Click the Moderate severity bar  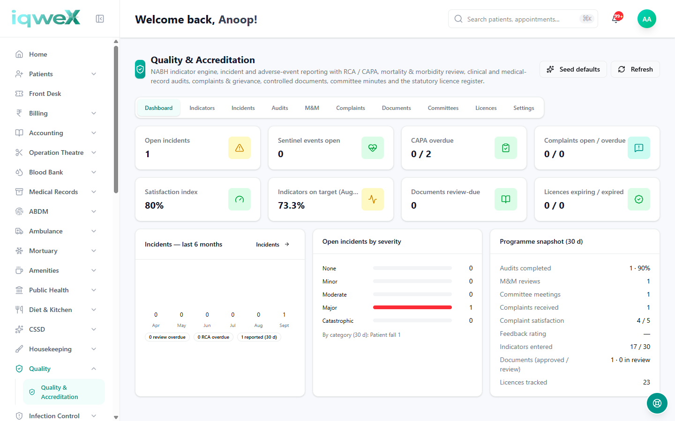412,294
